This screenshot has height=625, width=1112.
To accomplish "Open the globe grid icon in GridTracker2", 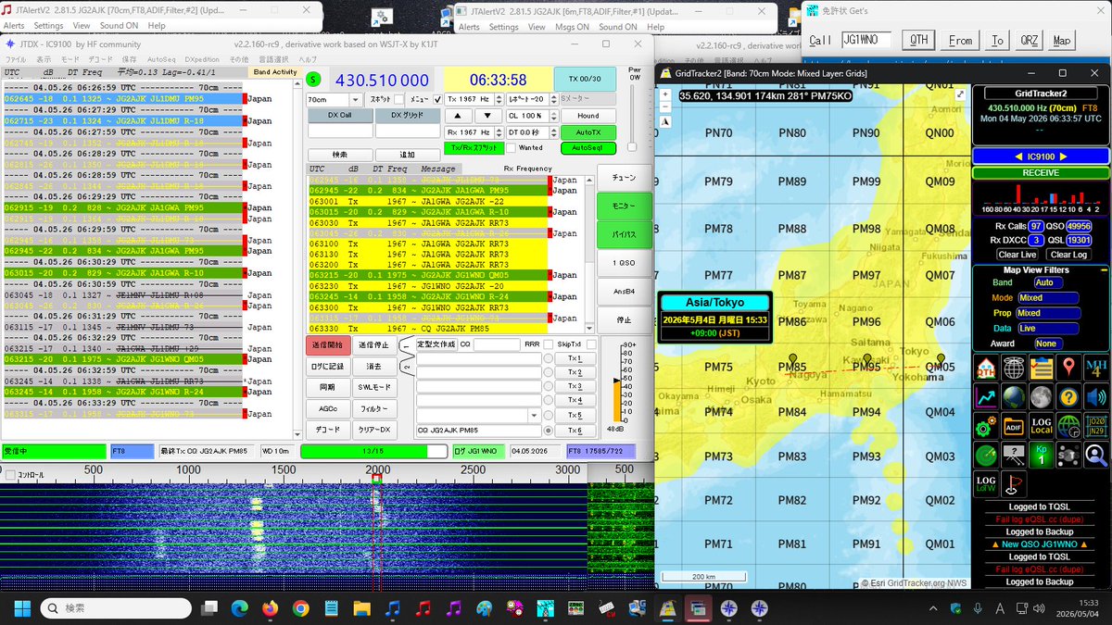I will tap(1014, 368).
